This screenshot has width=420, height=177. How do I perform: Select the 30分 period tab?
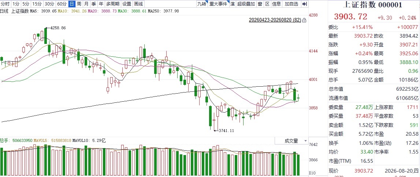click(x=49, y=4)
